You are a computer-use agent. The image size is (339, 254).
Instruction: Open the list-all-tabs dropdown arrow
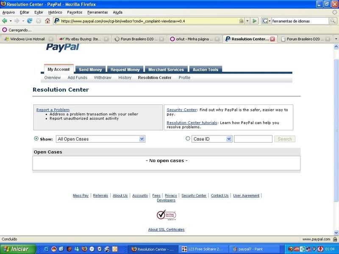[336, 39]
